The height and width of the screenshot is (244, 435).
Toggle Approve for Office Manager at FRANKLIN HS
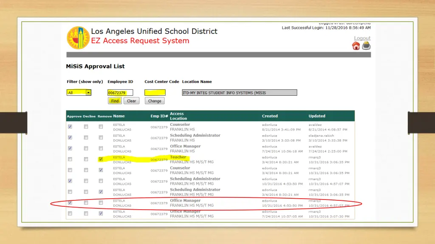click(70, 148)
